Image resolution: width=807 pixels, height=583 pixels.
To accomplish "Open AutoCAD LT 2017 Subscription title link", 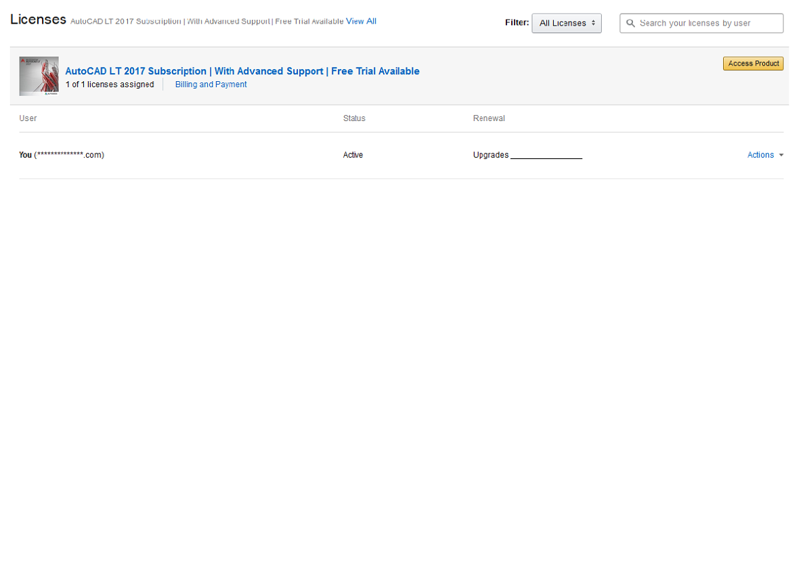I will click(242, 71).
